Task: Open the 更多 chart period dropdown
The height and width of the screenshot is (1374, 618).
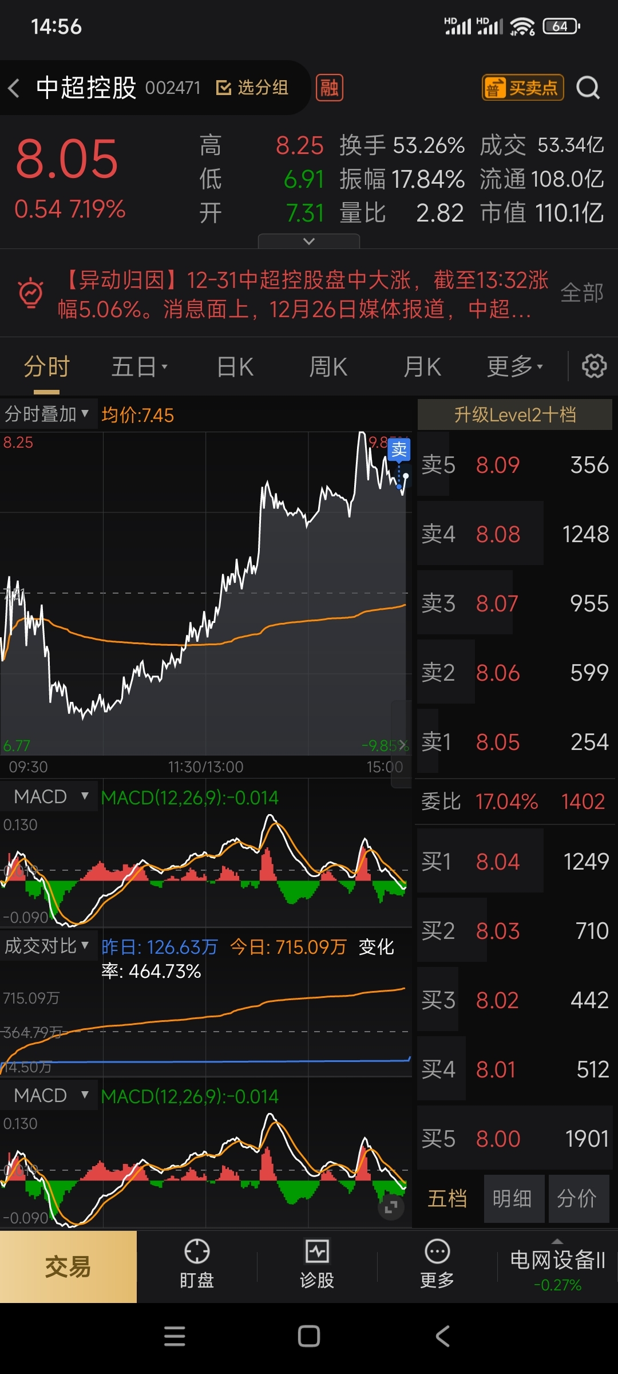Action: click(515, 367)
